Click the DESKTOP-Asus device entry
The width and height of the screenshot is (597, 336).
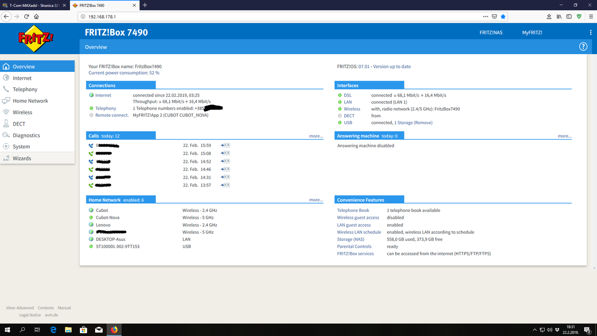coord(111,239)
